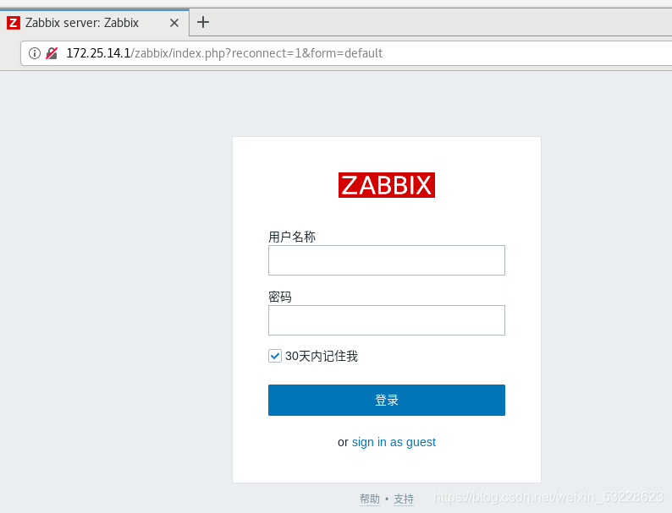This screenshot has height=513, width=672.
Task: Focus the 用户名称 username field
Action: point(387,260)
